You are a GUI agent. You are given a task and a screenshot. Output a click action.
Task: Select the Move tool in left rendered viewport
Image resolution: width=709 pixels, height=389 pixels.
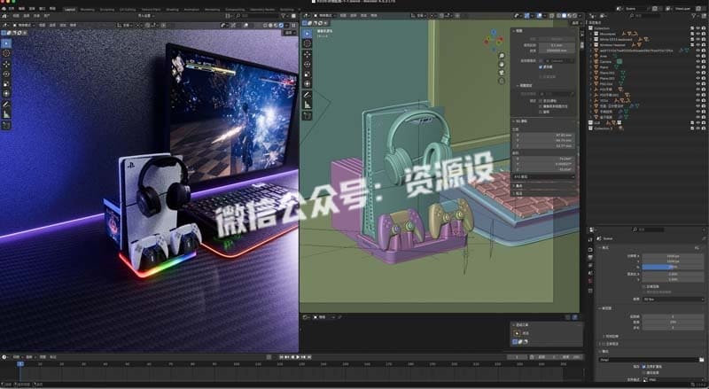point(6,64)
